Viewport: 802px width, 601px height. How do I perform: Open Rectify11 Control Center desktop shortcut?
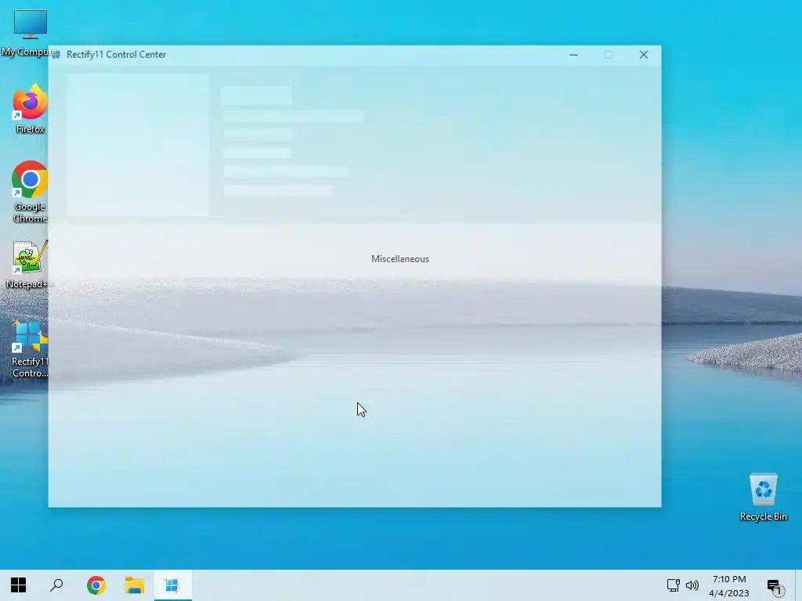pyautogui.click(x=30, y=350)
